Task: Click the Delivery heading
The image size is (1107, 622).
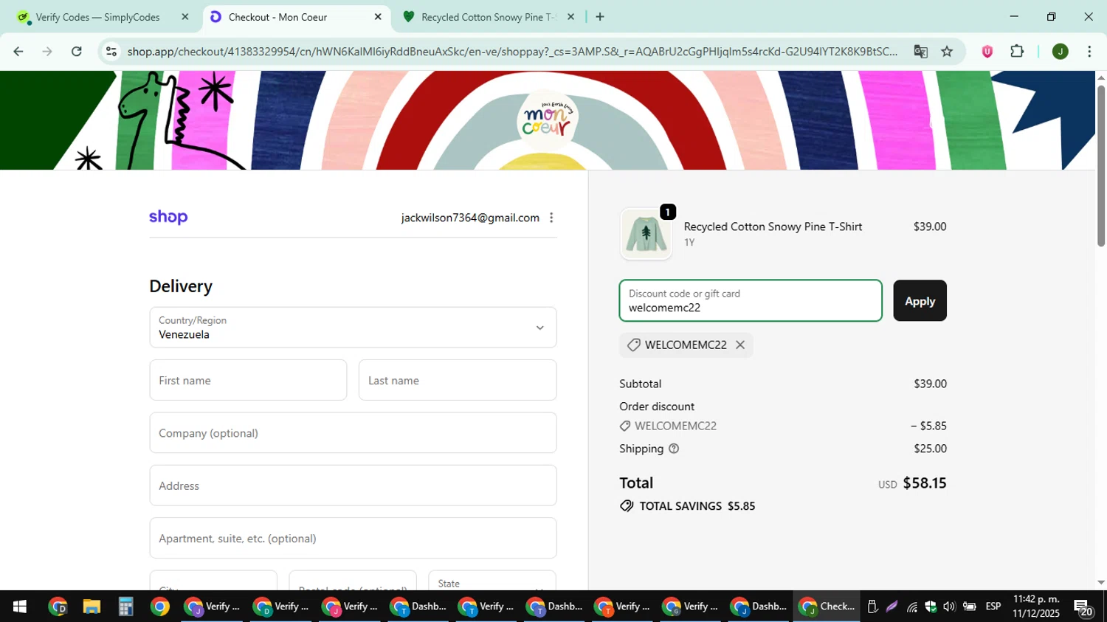Action: click(x=181, y=286)
